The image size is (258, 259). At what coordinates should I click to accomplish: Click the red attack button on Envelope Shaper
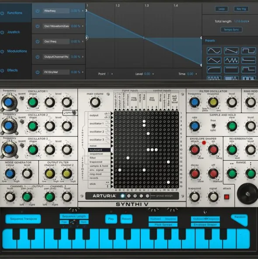(227, 197)
